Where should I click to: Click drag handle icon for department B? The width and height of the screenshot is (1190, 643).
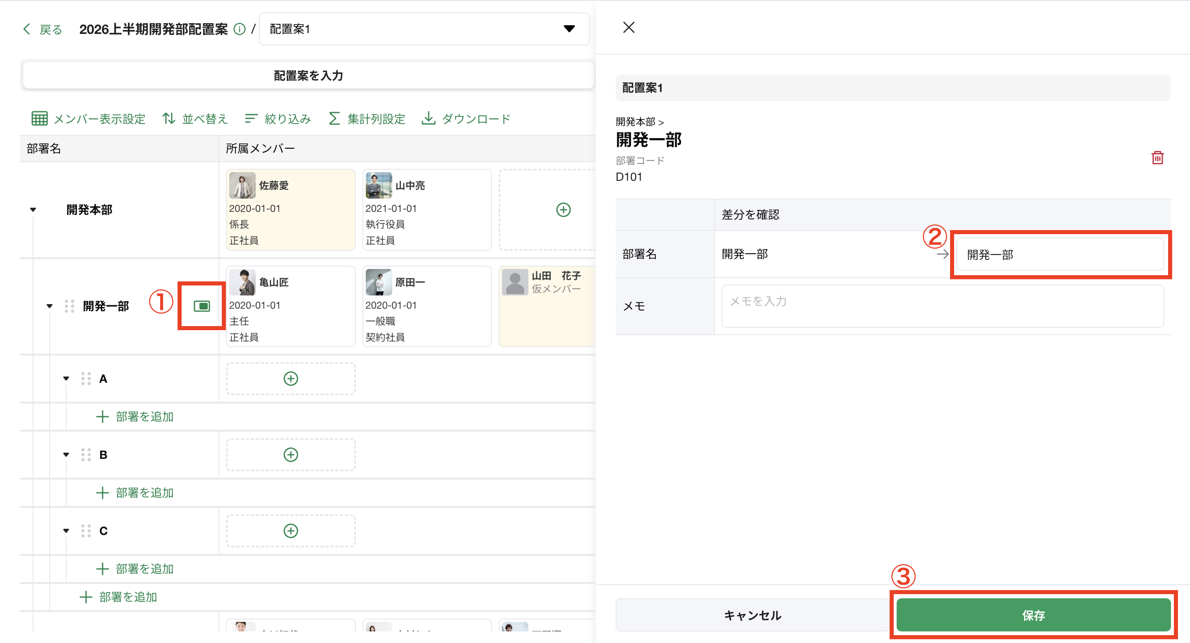pyautogui.click(x=86, y=455)
